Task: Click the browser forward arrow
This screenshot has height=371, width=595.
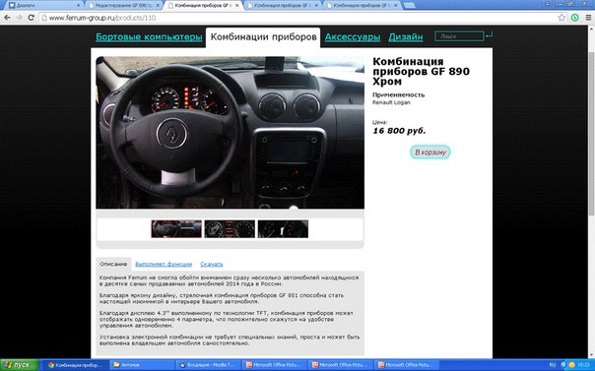Action: click(x=19, y=18)
